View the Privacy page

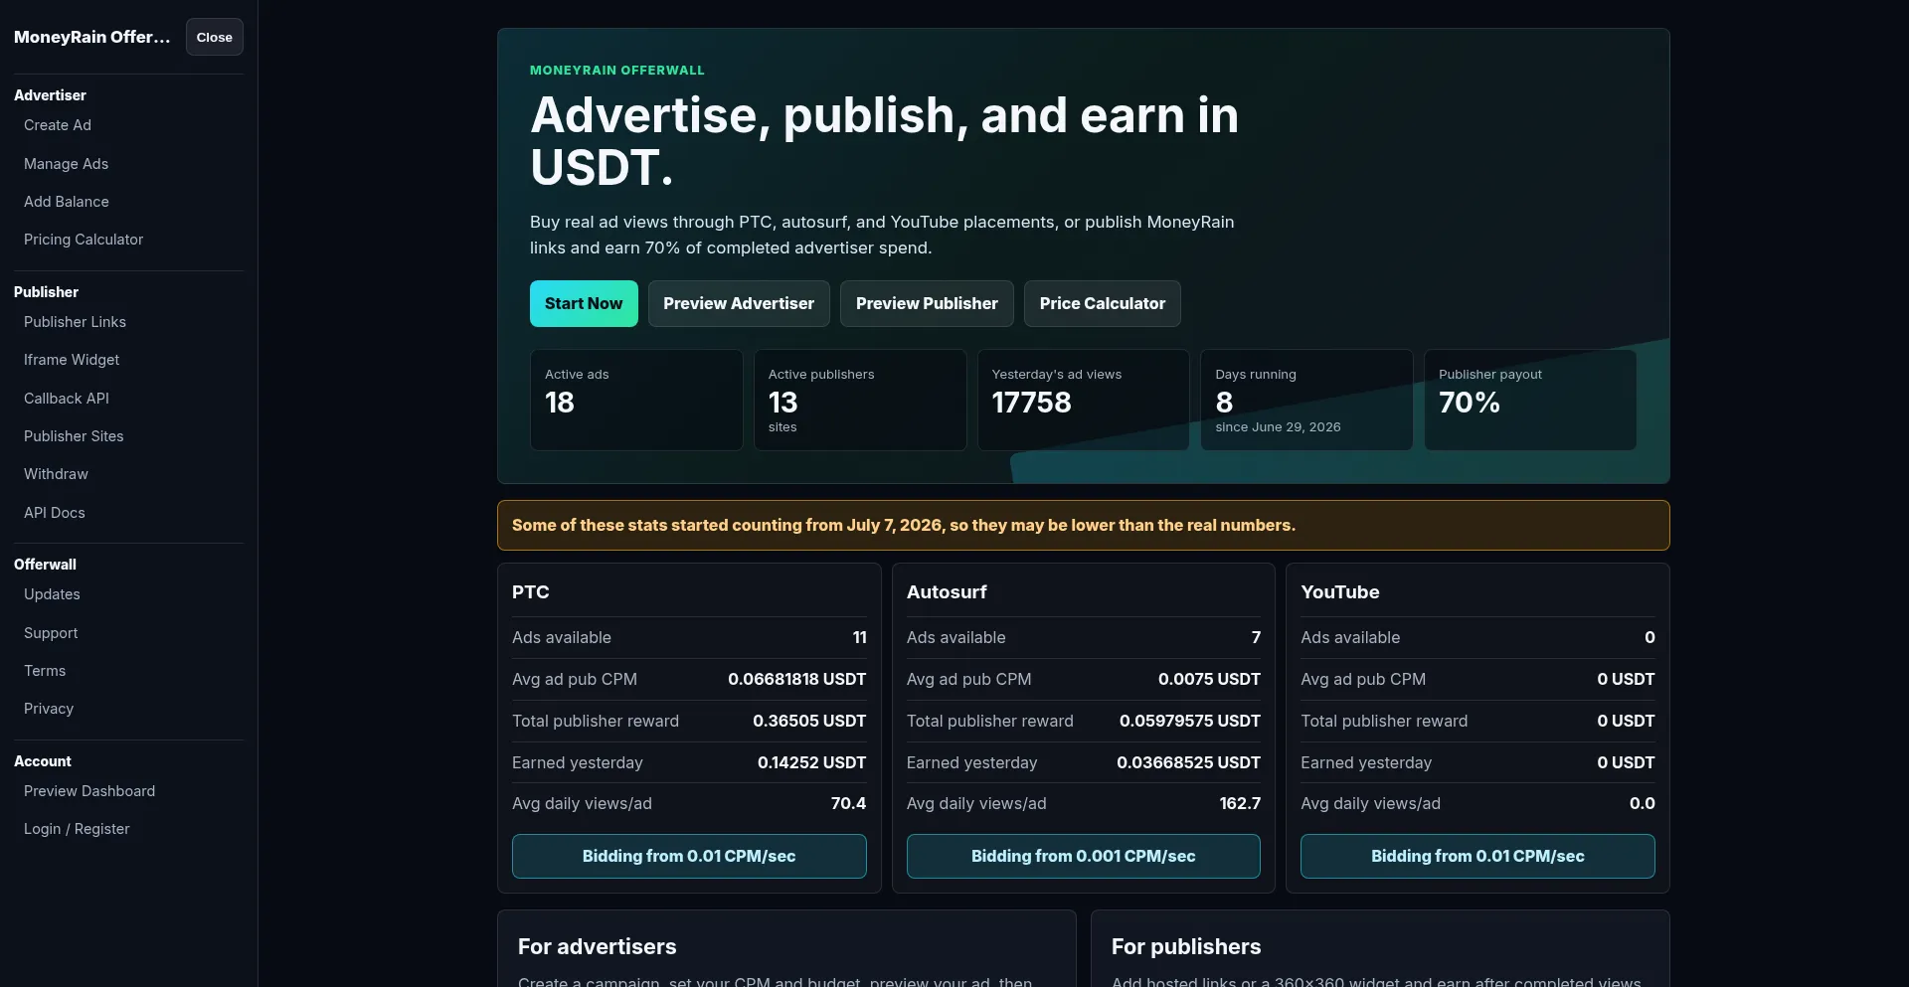[49, 709]
